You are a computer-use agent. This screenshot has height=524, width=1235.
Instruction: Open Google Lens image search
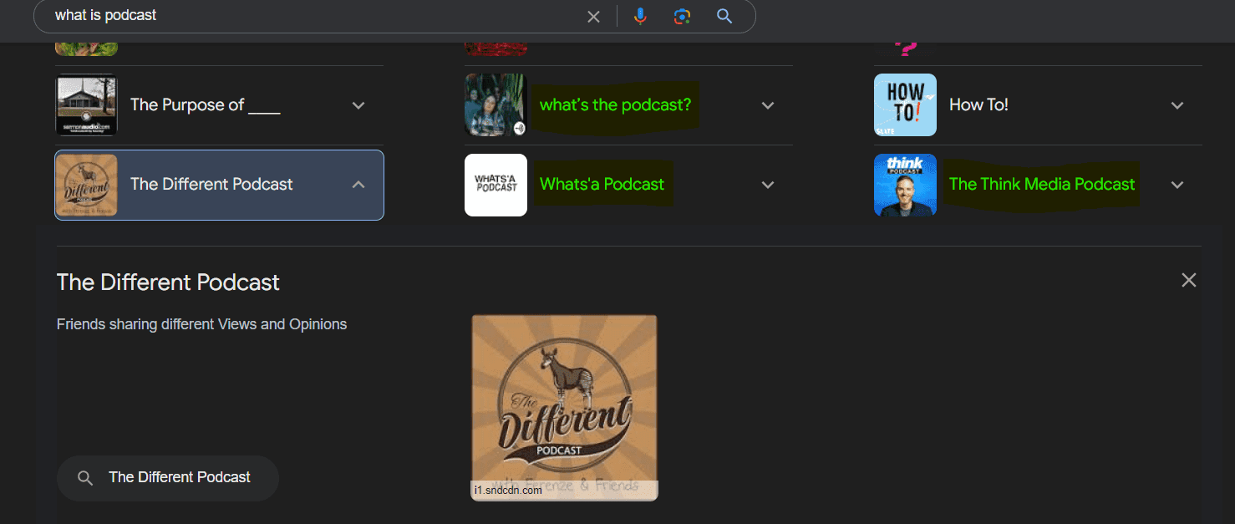[683, 16]
